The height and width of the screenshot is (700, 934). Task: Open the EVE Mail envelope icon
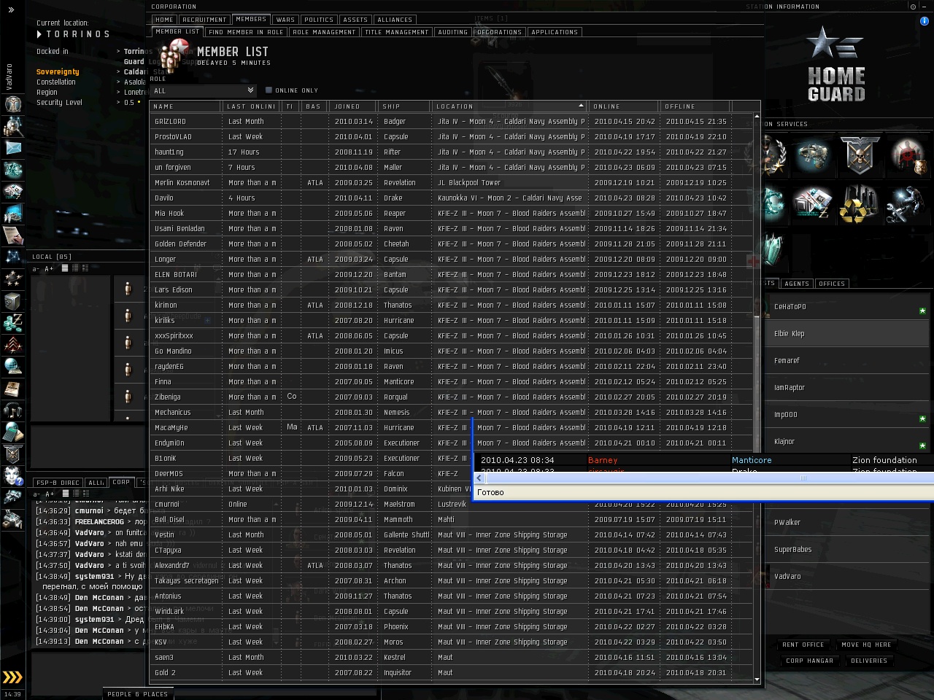coord(12,147)
